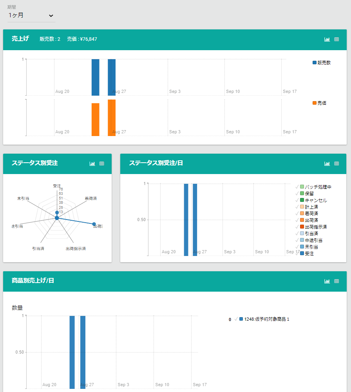Click the 未引当 legend color swatch
The width and height of the screenshot is (351, 392).
tap(302, 247)
